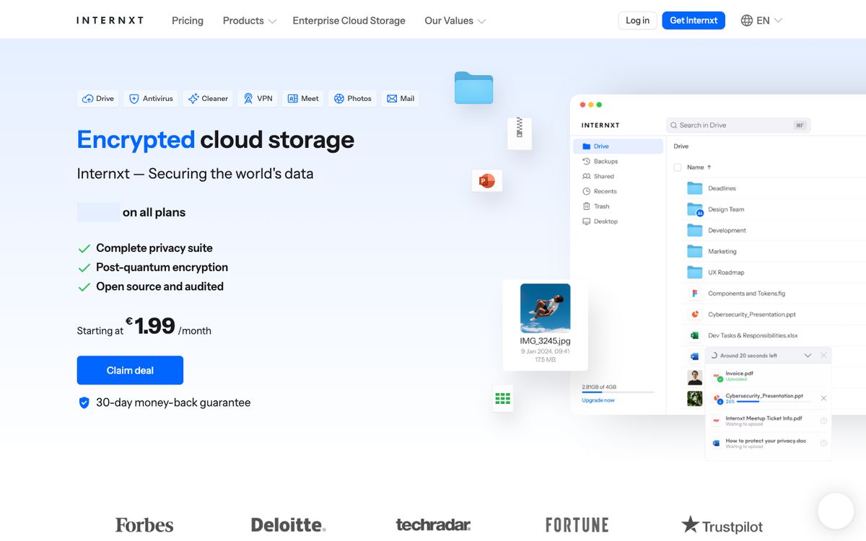
Task: Open the VPN product pill
Action: (x=258, y=99)
